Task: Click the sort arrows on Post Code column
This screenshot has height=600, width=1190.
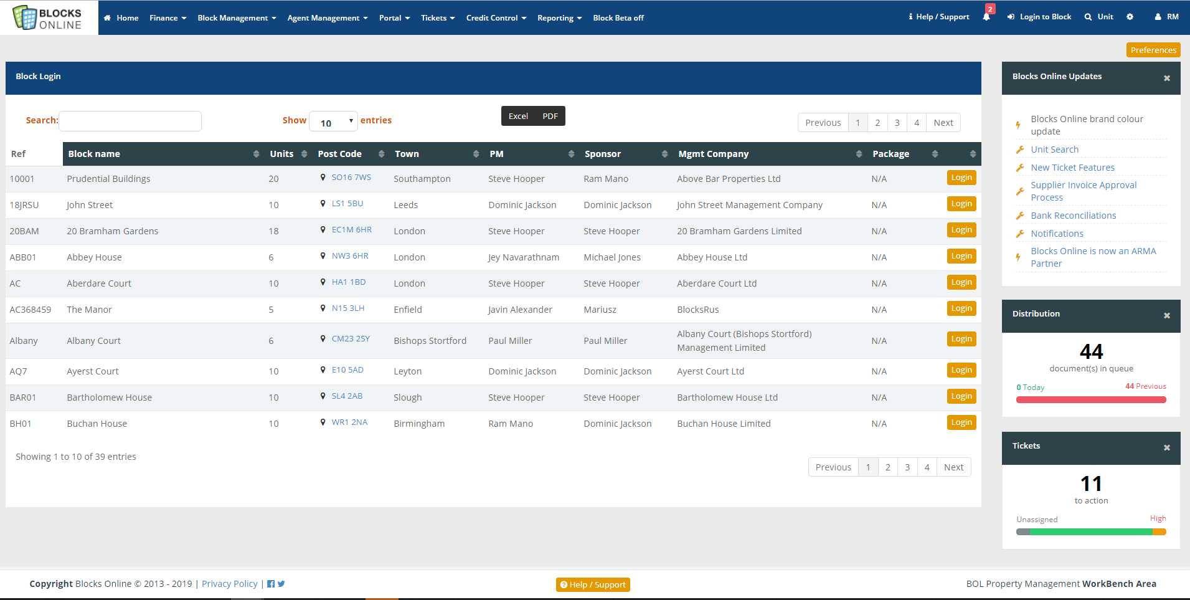Action: (381, 154)
